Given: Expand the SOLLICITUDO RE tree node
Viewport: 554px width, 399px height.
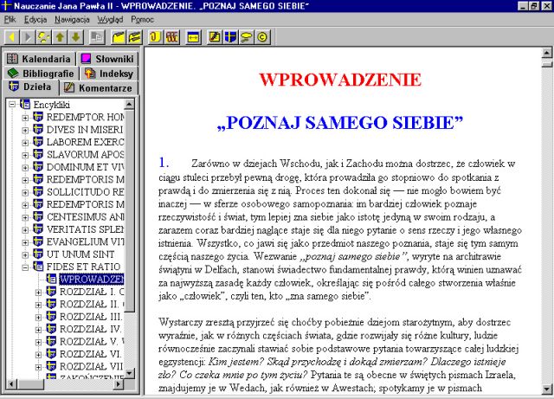Looking at the screenshot, I should [25, 193].
